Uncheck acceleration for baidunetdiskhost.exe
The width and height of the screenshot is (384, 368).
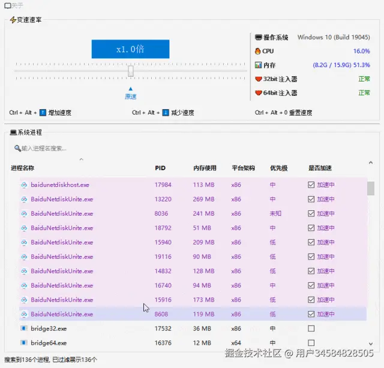coord(311,185)
